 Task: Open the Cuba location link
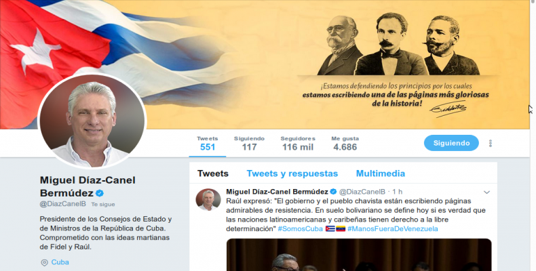point(60,262)
